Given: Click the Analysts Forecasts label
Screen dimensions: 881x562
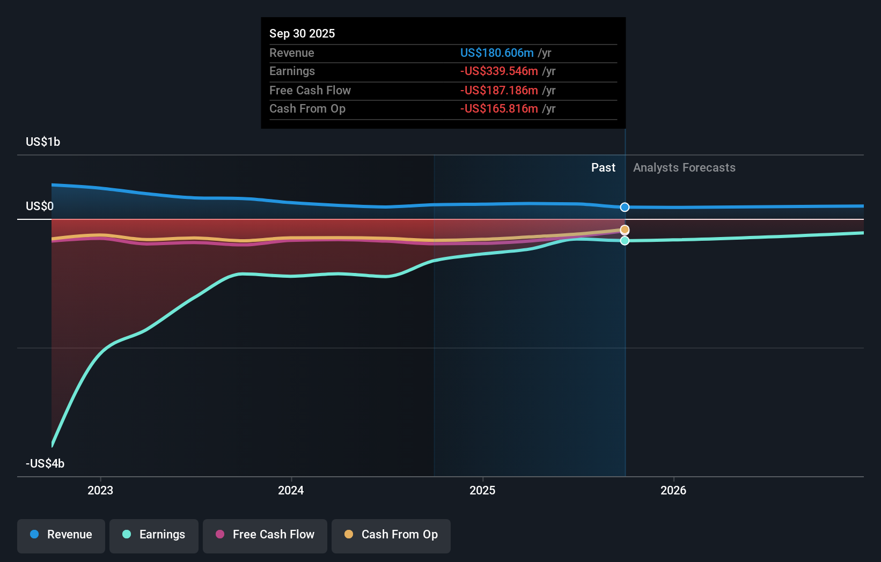Looking at the screenshot, I should pos(684,167).
